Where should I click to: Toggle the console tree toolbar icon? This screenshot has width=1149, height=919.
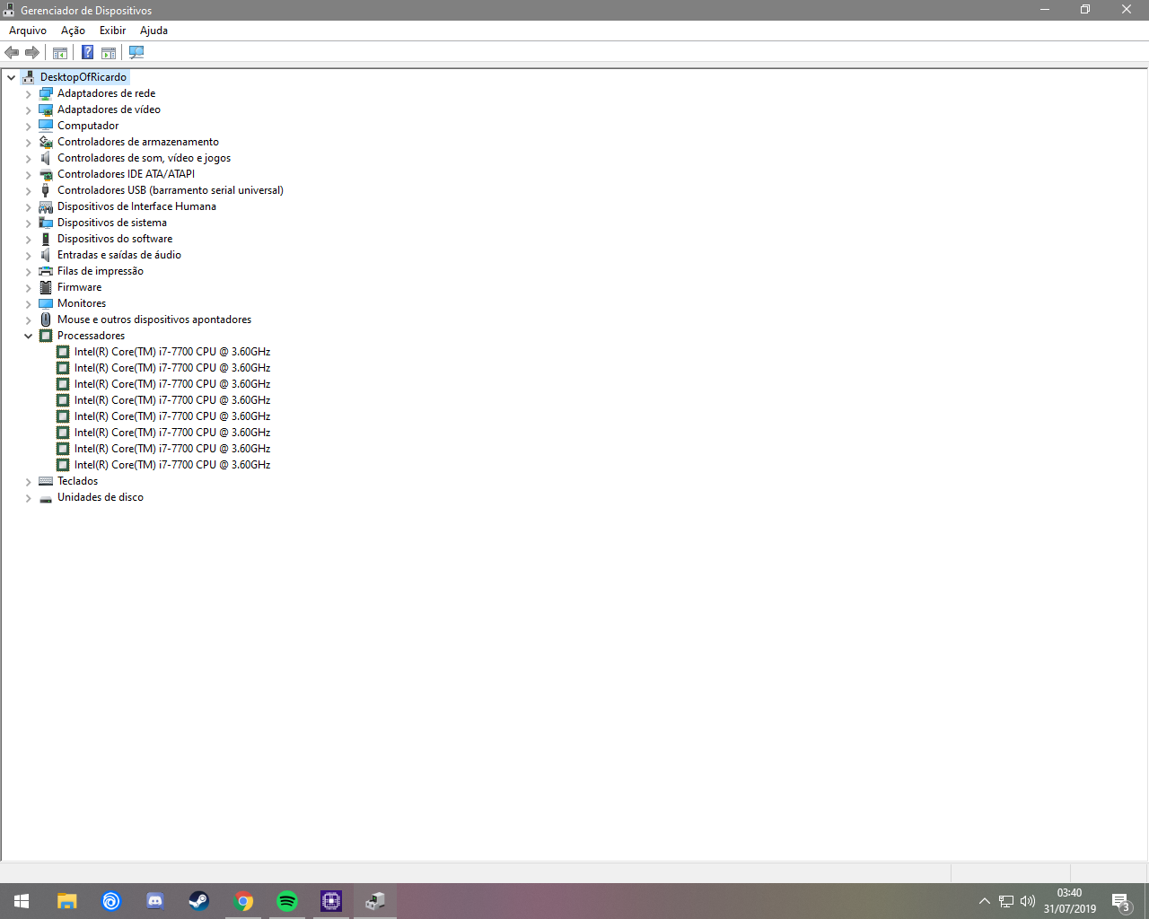60,53
